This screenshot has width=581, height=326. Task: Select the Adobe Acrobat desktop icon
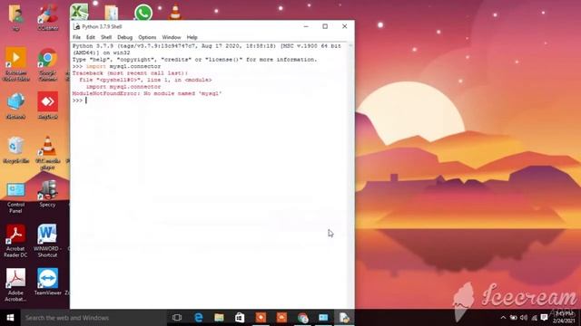pos(16,284)
